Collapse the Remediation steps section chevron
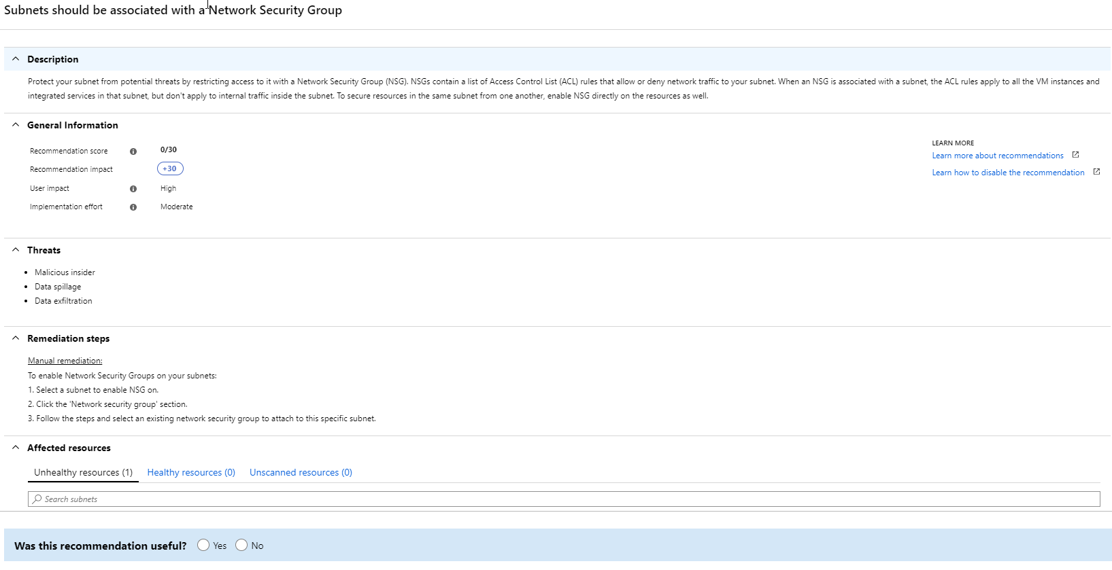1112x570 pixels. click(x=16, y=338)
